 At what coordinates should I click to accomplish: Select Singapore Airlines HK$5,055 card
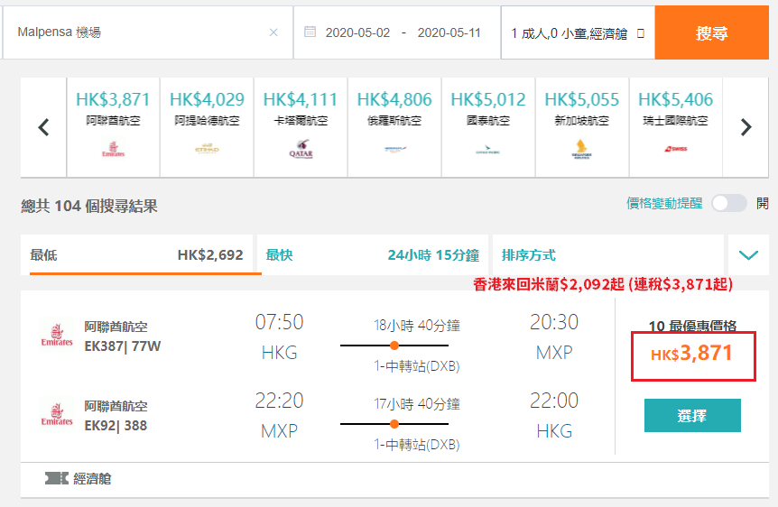click(582, 127)
